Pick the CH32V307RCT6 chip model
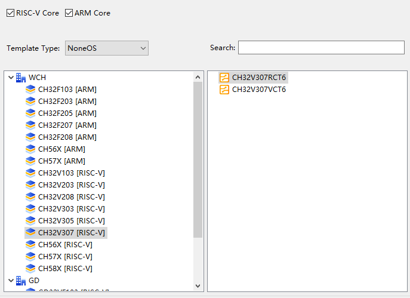This screenshot has width=410, height=298. 259,78
